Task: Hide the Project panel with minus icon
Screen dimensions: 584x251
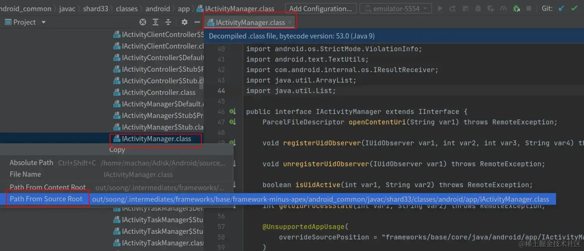Action: (x=197, y=22)
